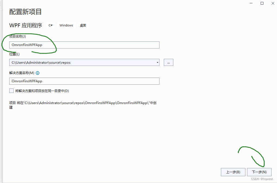Click the C# language tag
The width and height of the screenshot is (277, 183).
pos(51,25)
